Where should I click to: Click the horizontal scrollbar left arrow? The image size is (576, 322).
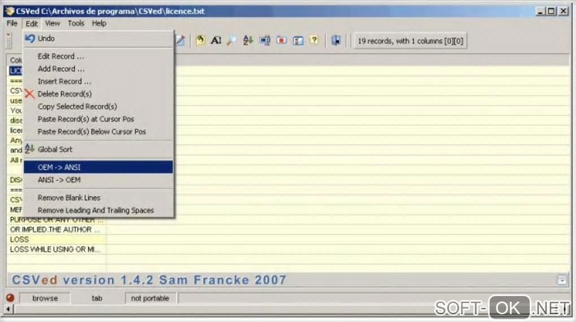(x=8, y=309)
